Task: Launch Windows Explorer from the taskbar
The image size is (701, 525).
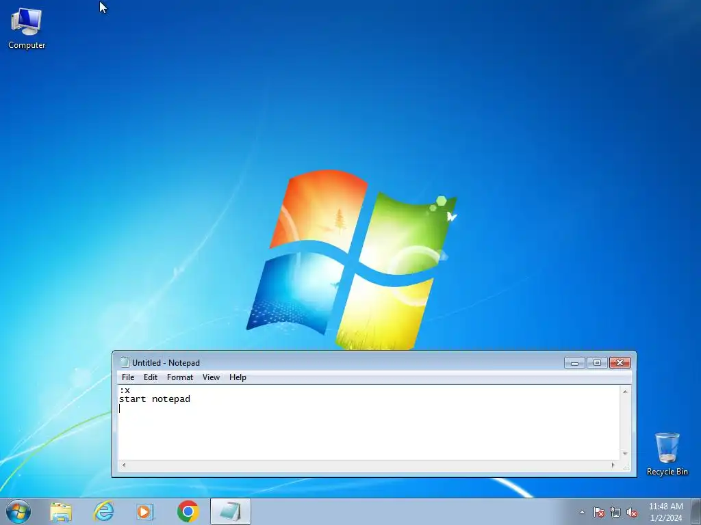Action: (x=61, y=511)
